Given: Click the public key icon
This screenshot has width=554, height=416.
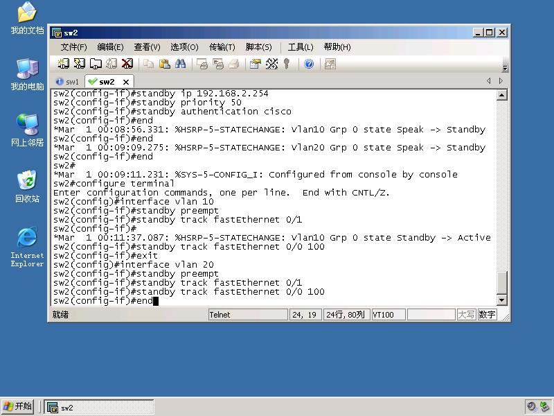Looking at the screenshot, I should 287,64.
